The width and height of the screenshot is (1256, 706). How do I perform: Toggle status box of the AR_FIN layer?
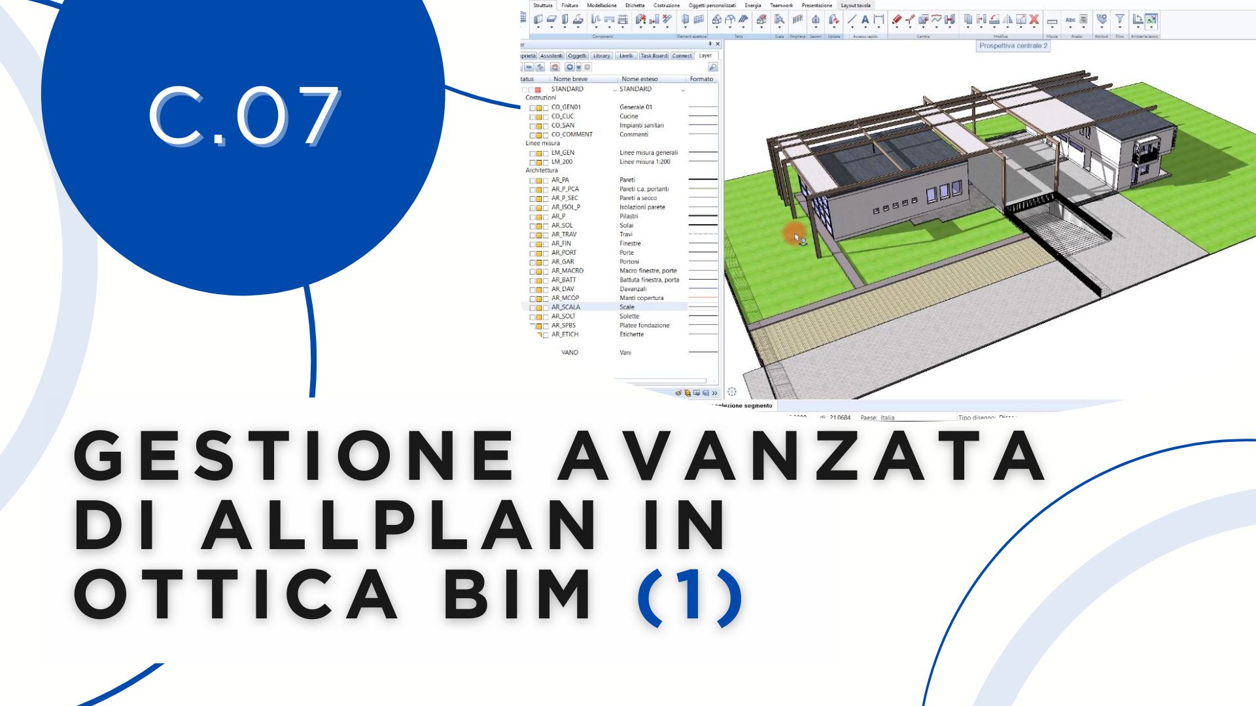point(539,244)
